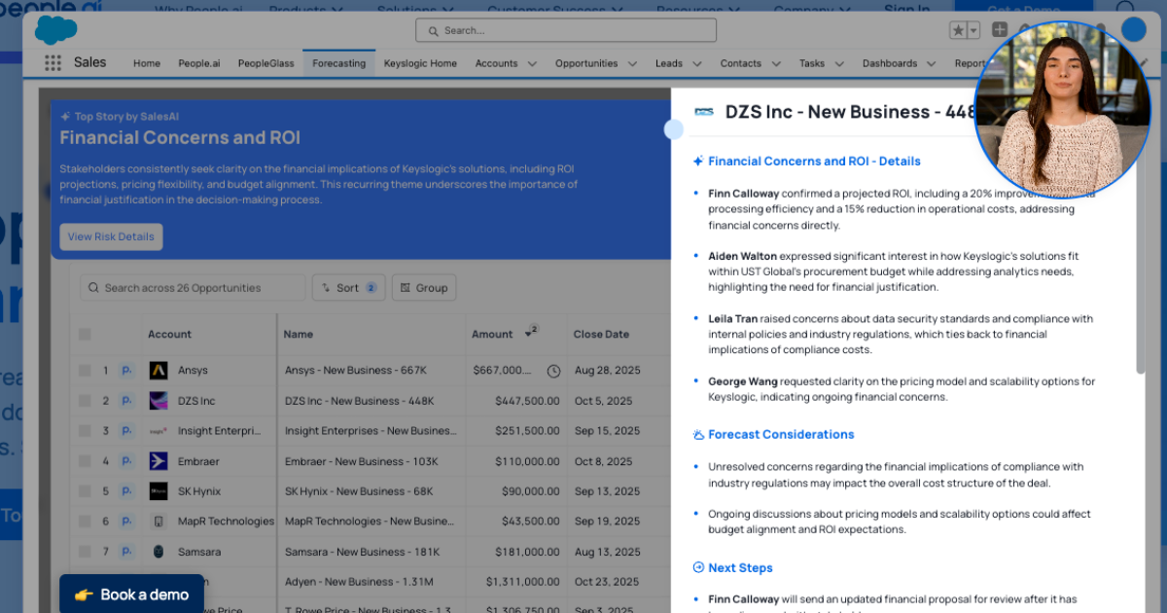
Task: Expand the Leads tab dropdown chevron
Action: coord(697,64)
